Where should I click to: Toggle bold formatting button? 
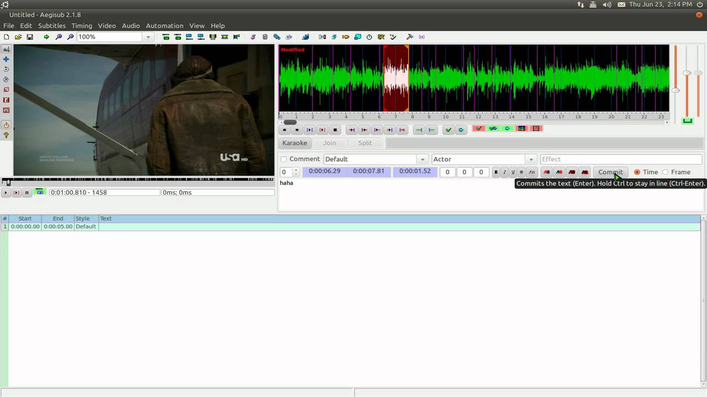pyautogui.click(x=496, y=173)
